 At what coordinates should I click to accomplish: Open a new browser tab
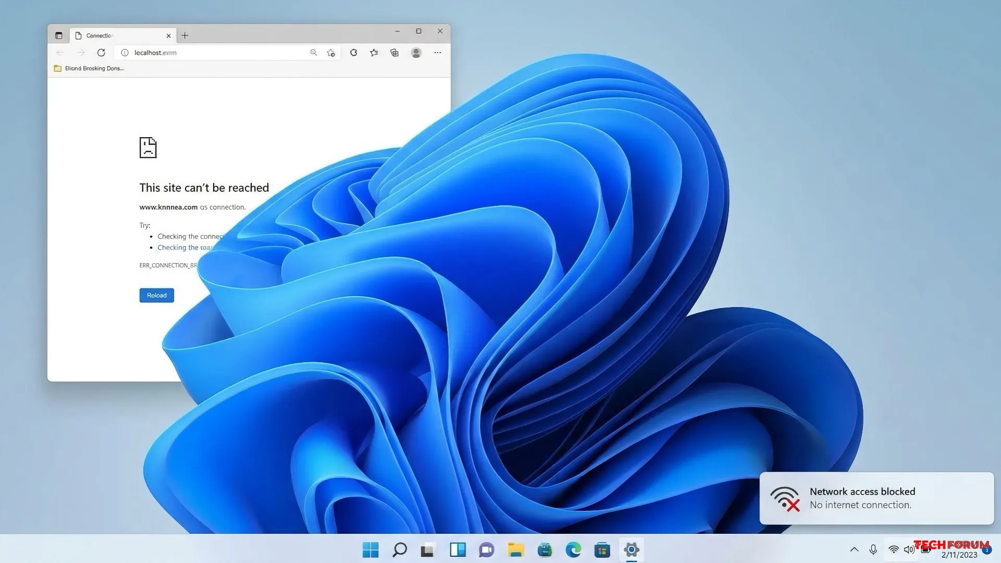(185, 35)
